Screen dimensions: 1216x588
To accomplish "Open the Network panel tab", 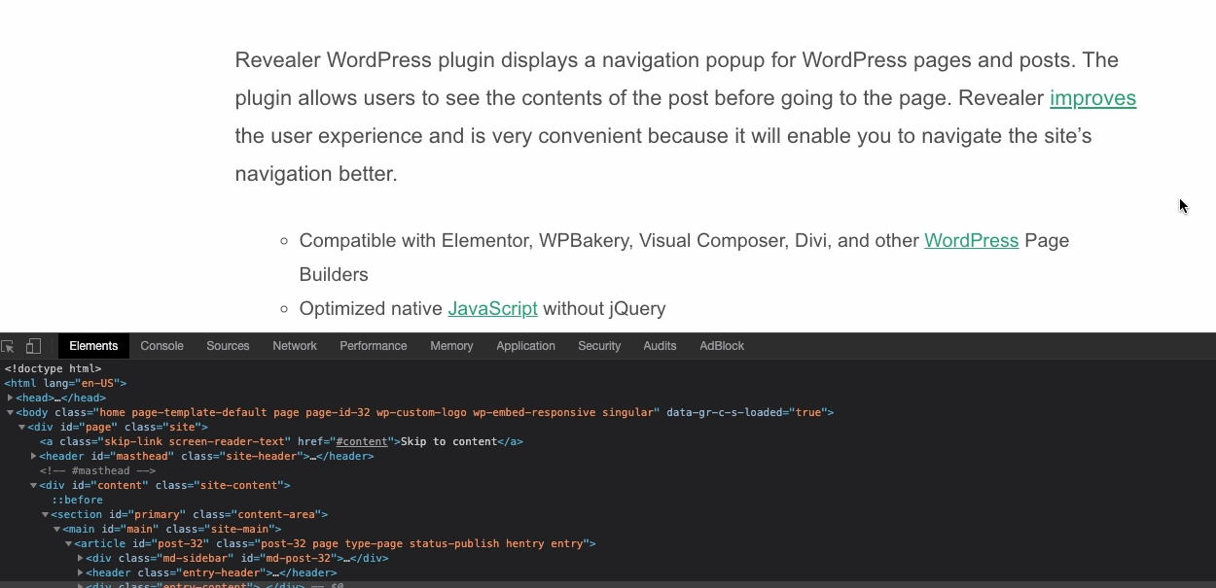I will click(295, 346).
